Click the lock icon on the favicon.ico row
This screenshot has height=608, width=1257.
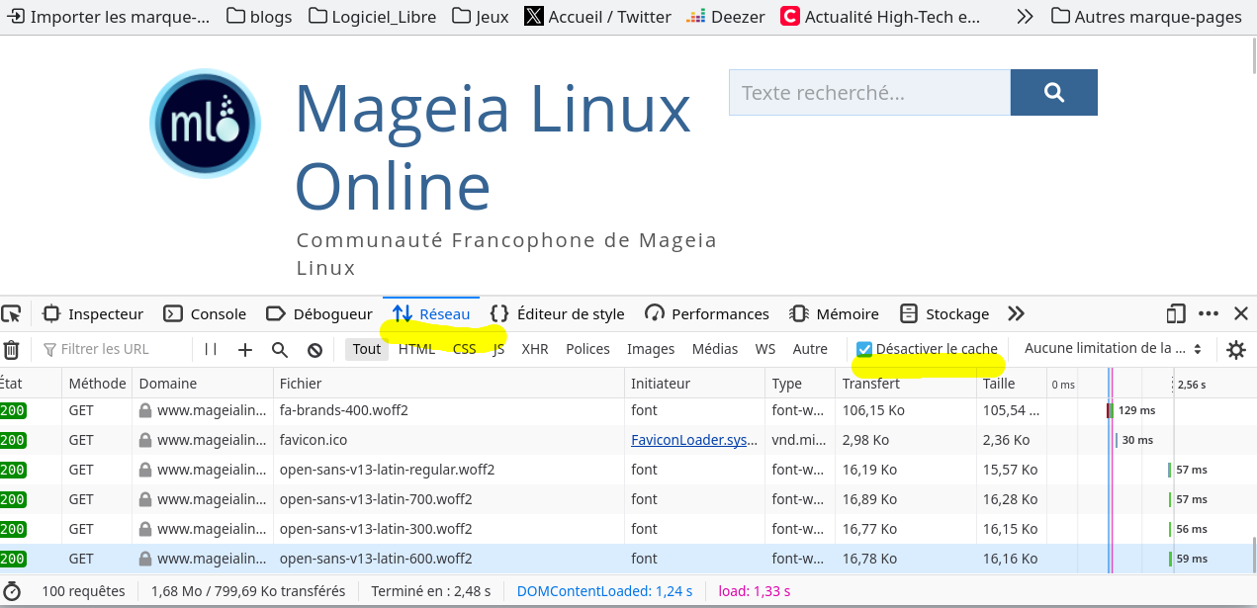pos(145,440)
